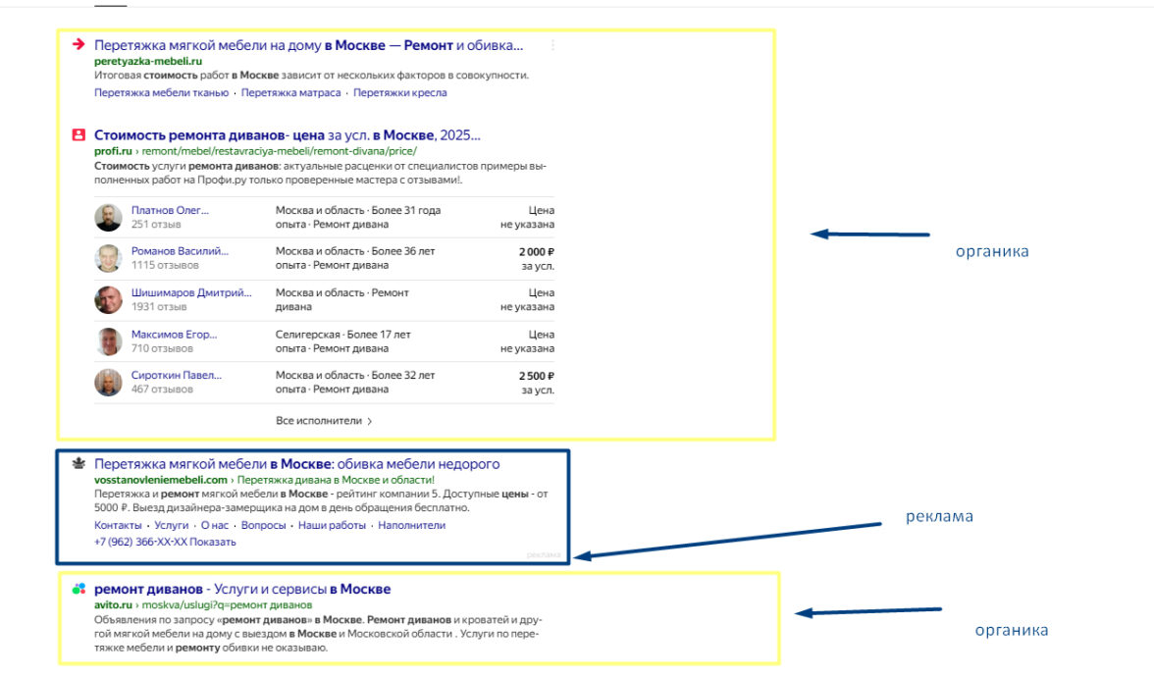Click the "1115 отзывов" review count

point(165,265)
